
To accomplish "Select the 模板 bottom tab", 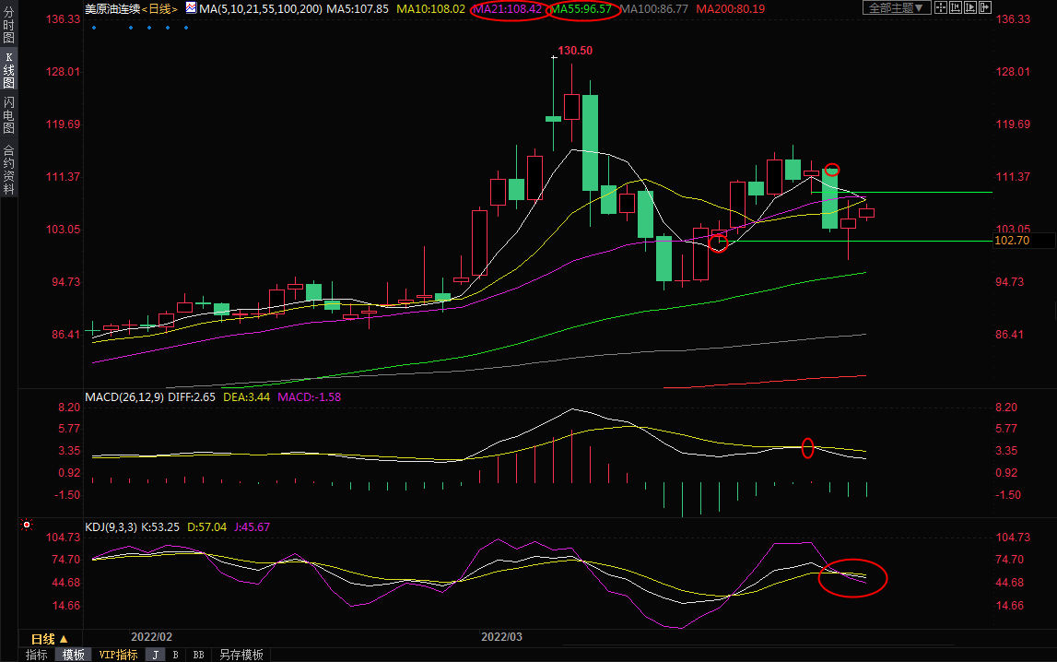I will tap(73, 655).
